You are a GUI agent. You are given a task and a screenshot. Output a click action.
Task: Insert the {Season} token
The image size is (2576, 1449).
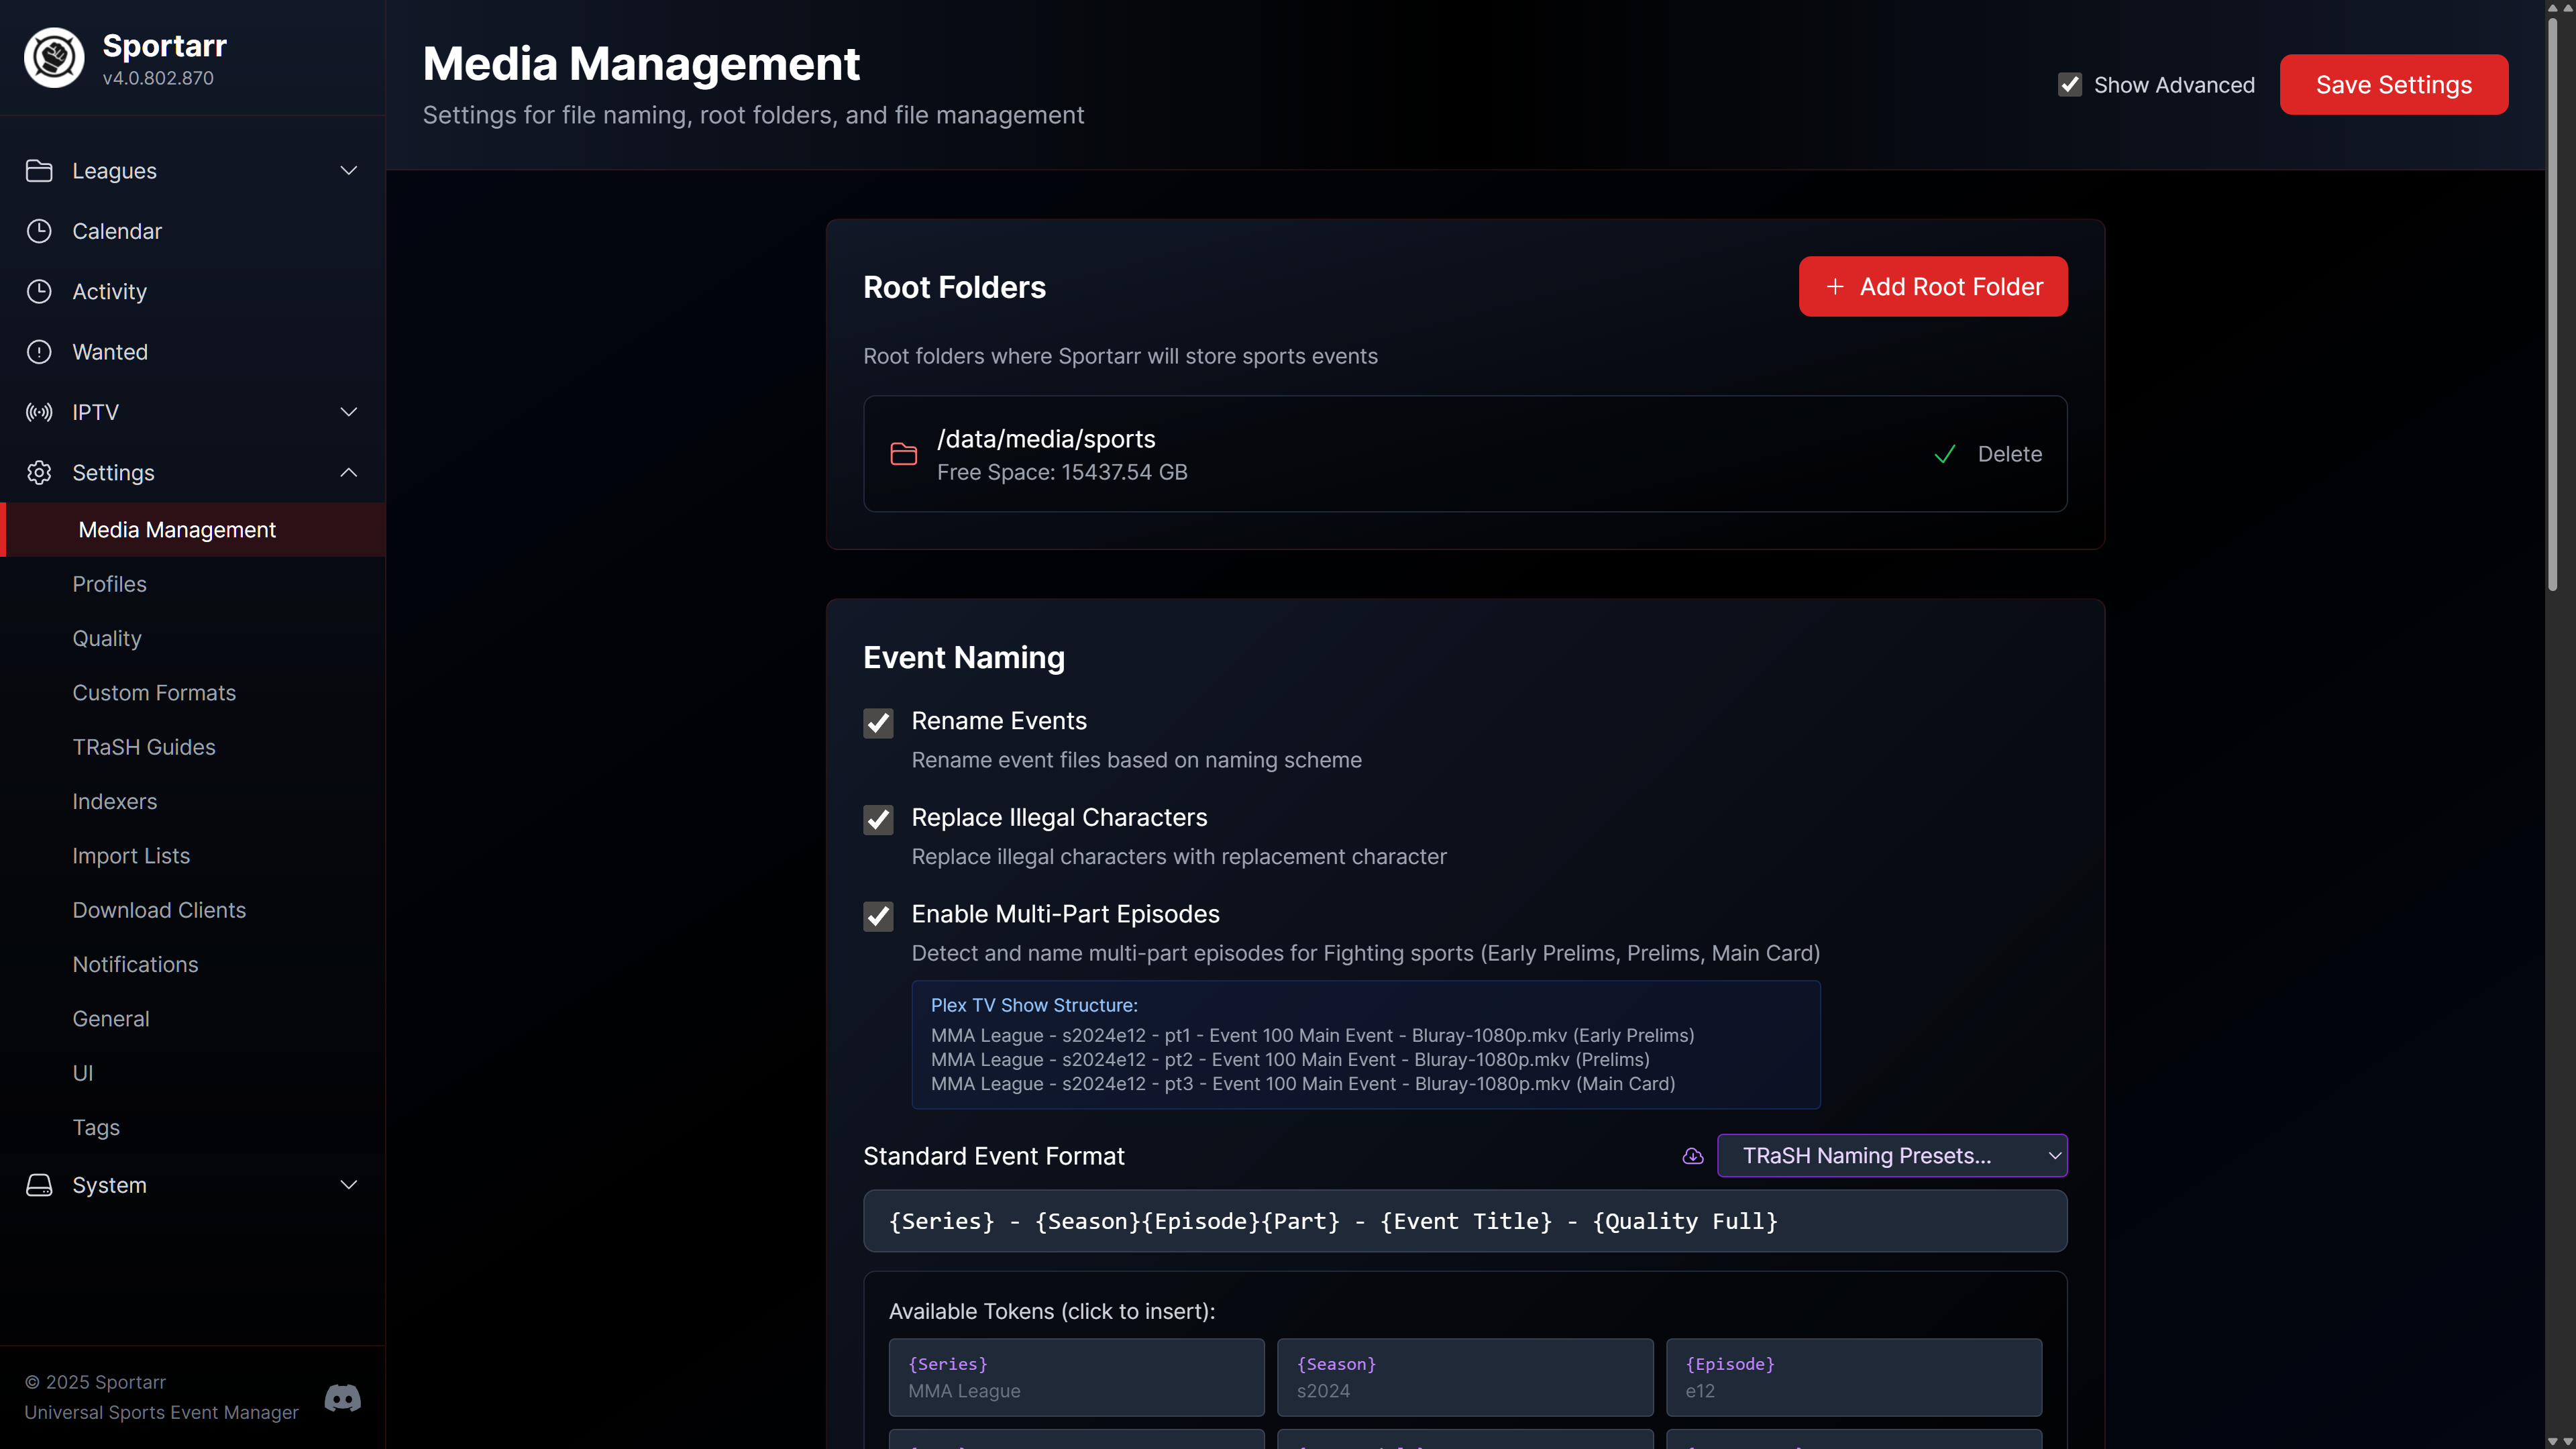tap(1465, 1377)
